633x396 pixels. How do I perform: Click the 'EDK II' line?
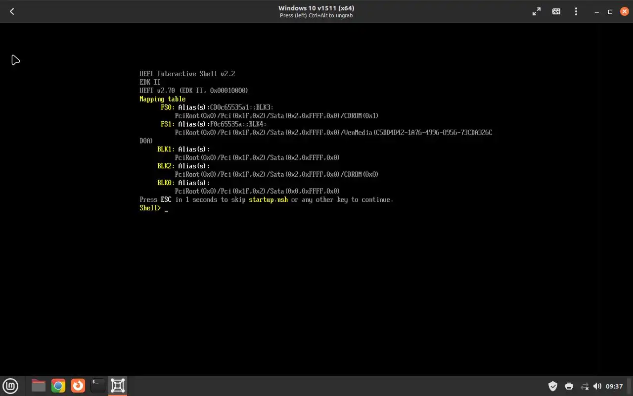(x=150, y=82)
